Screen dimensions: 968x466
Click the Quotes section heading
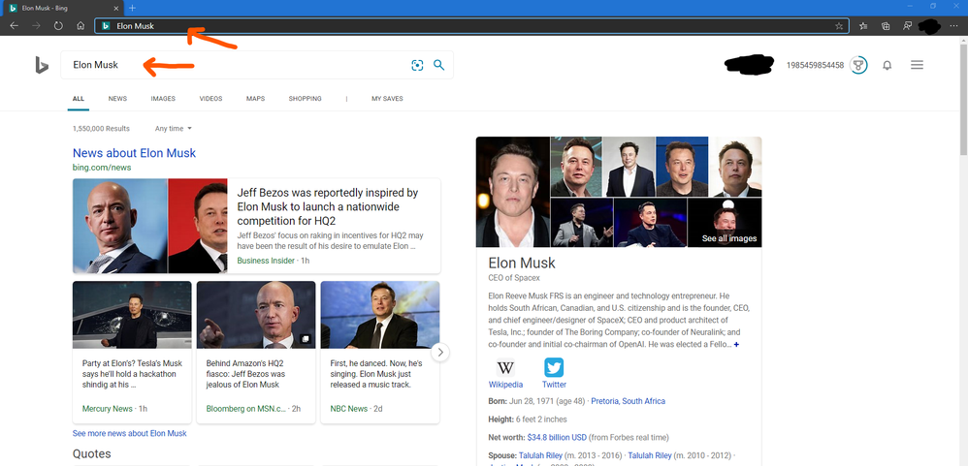tap(92, 454)
